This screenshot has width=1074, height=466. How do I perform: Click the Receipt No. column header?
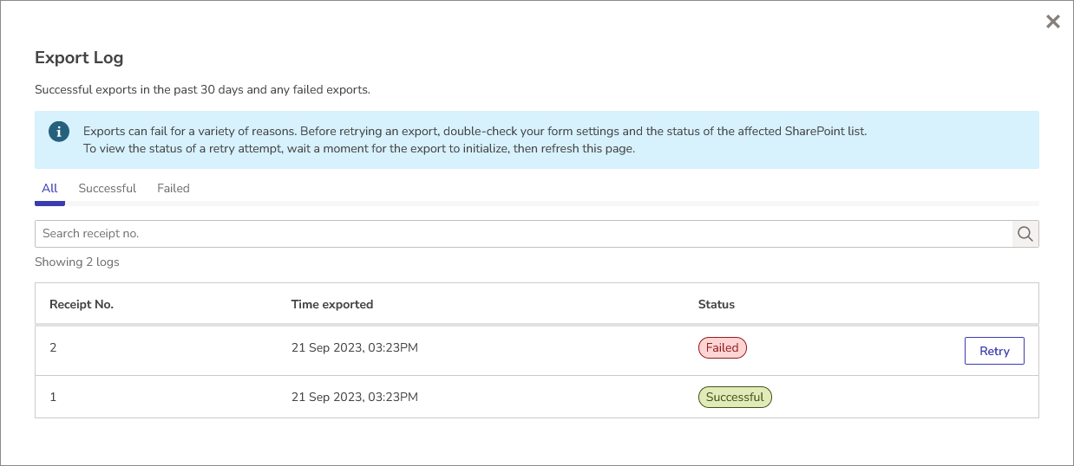[82, 304]
